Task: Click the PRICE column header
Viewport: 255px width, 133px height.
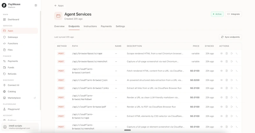Action: click(x=196, y=46)
